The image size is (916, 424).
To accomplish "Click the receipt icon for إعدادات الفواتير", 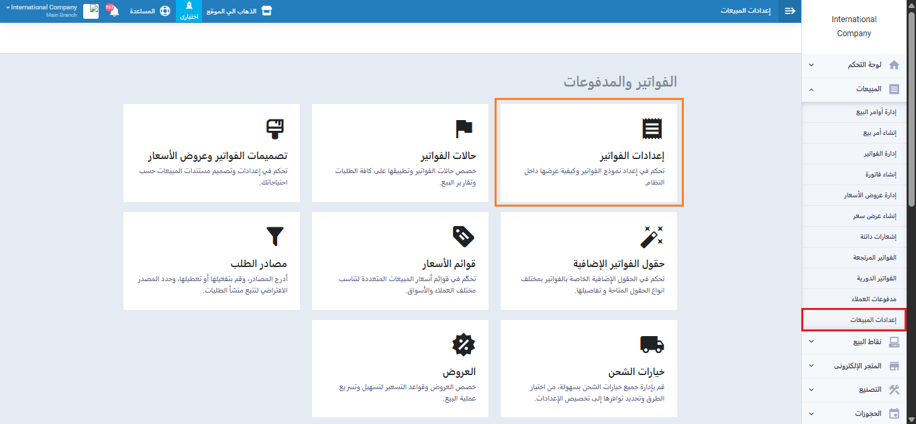I will pyautogui.click(x=652, y=128).
